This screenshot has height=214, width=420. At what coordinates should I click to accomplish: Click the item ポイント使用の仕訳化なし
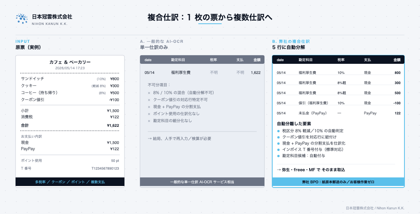click(x=176, y=114)
